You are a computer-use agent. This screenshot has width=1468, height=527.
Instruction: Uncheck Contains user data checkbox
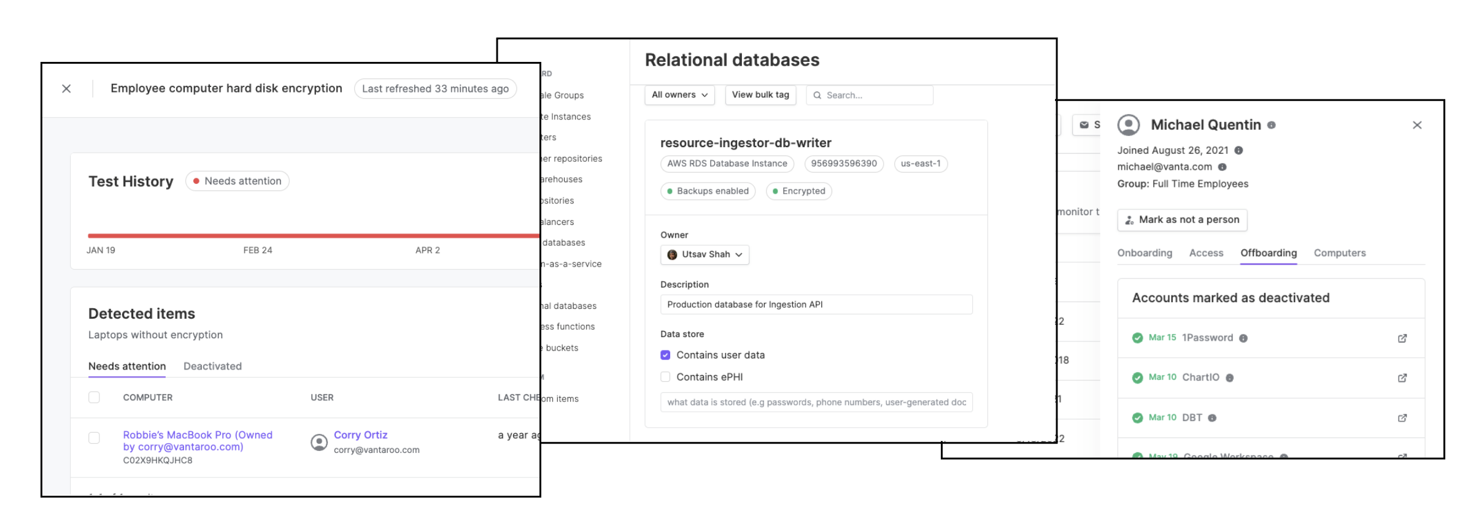[x=665, y=355]
